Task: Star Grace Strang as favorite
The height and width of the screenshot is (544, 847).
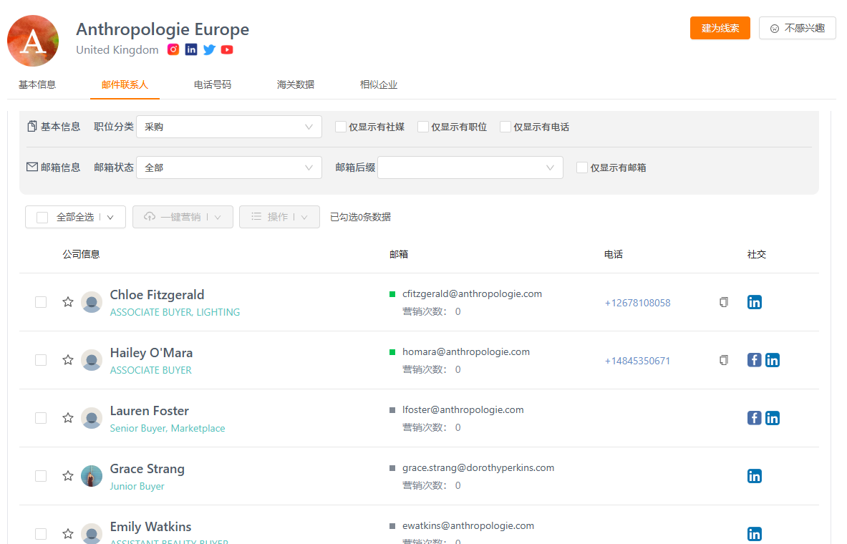Action: [x=67, y=476]
